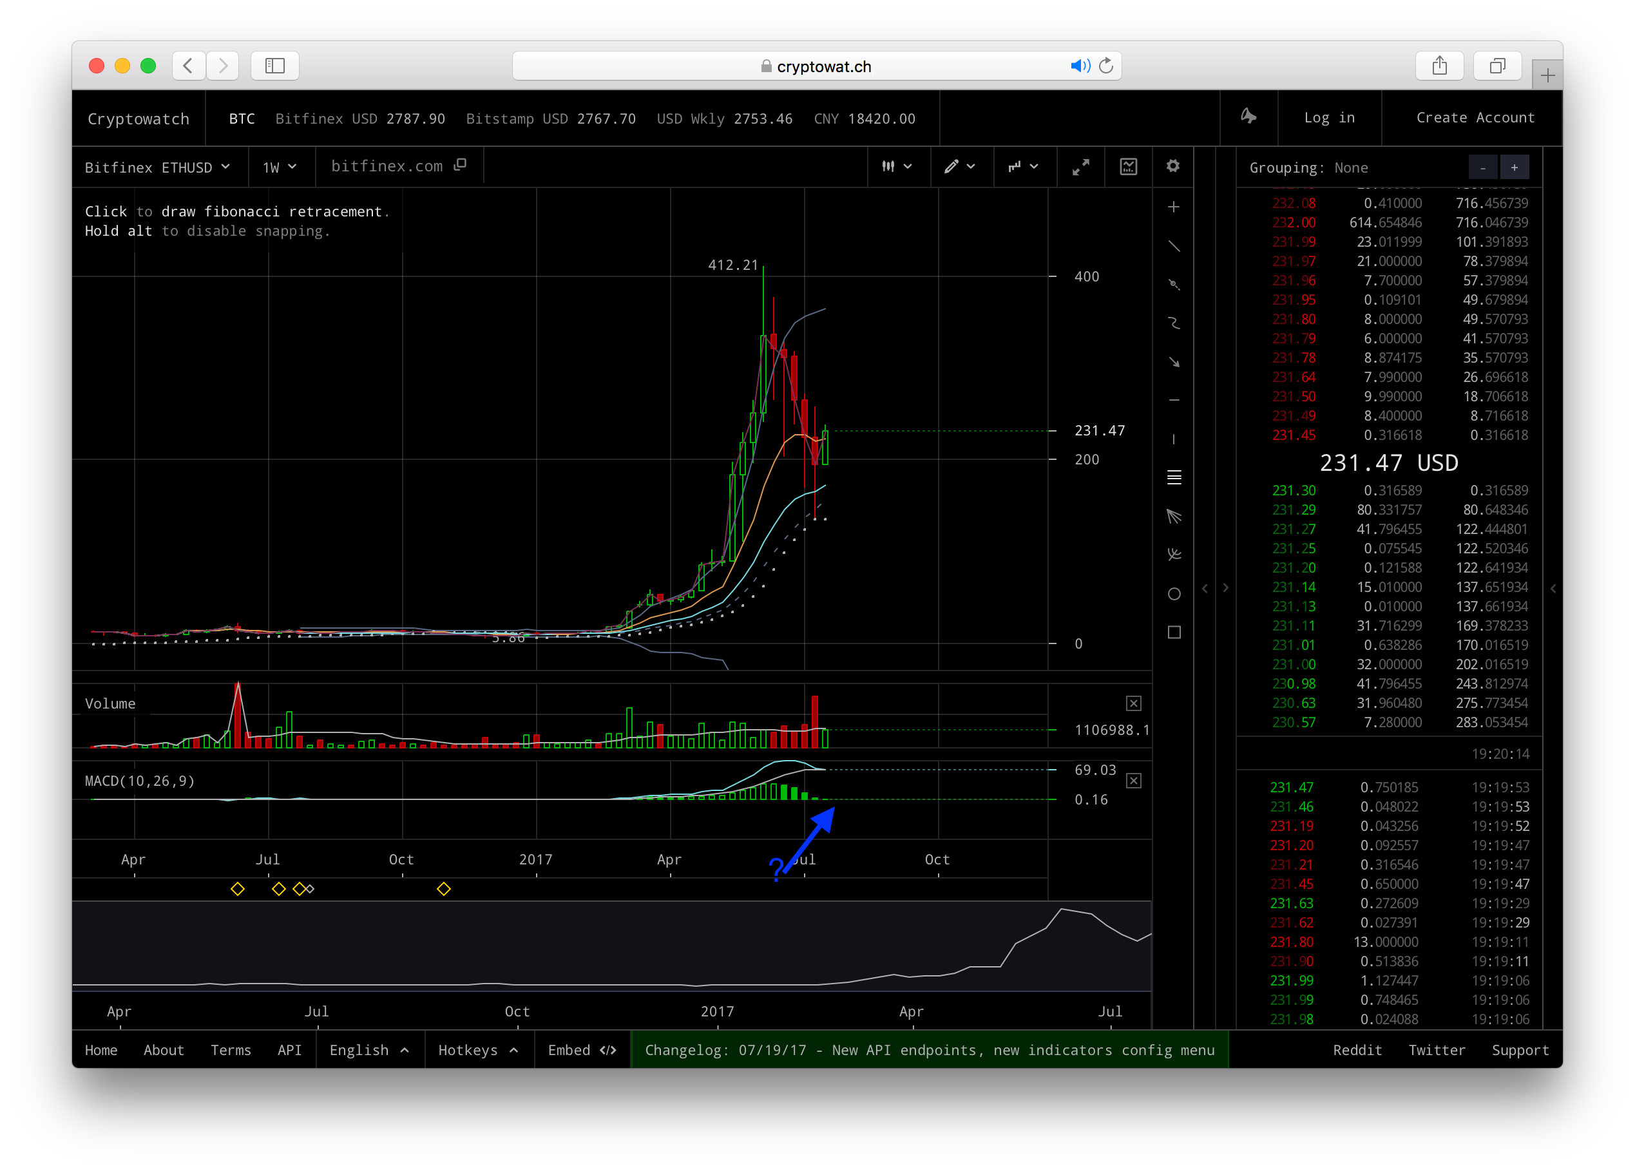Select the fibonacci retracement tool
The height and width of the screenshot is (1171, 1635).
click(x=1174, y=477)
